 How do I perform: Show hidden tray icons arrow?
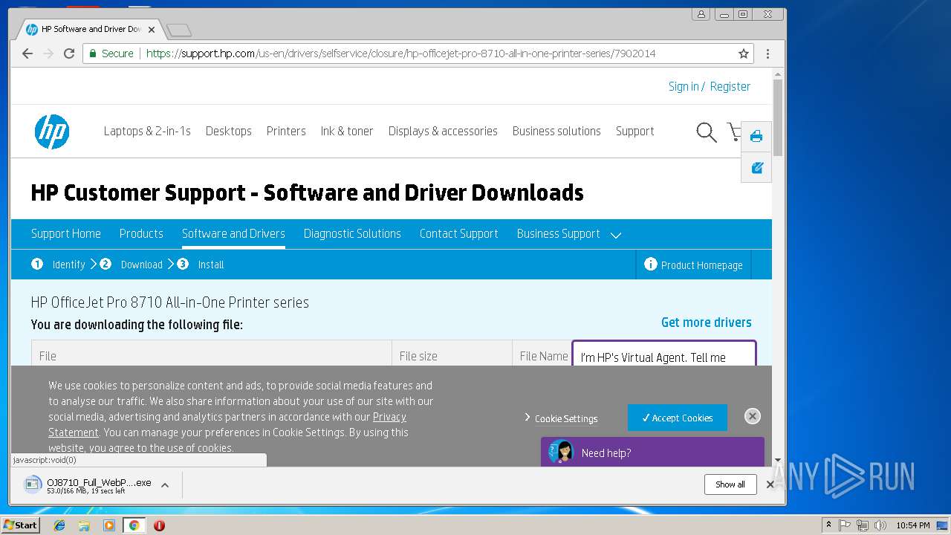tap(828, 525)
